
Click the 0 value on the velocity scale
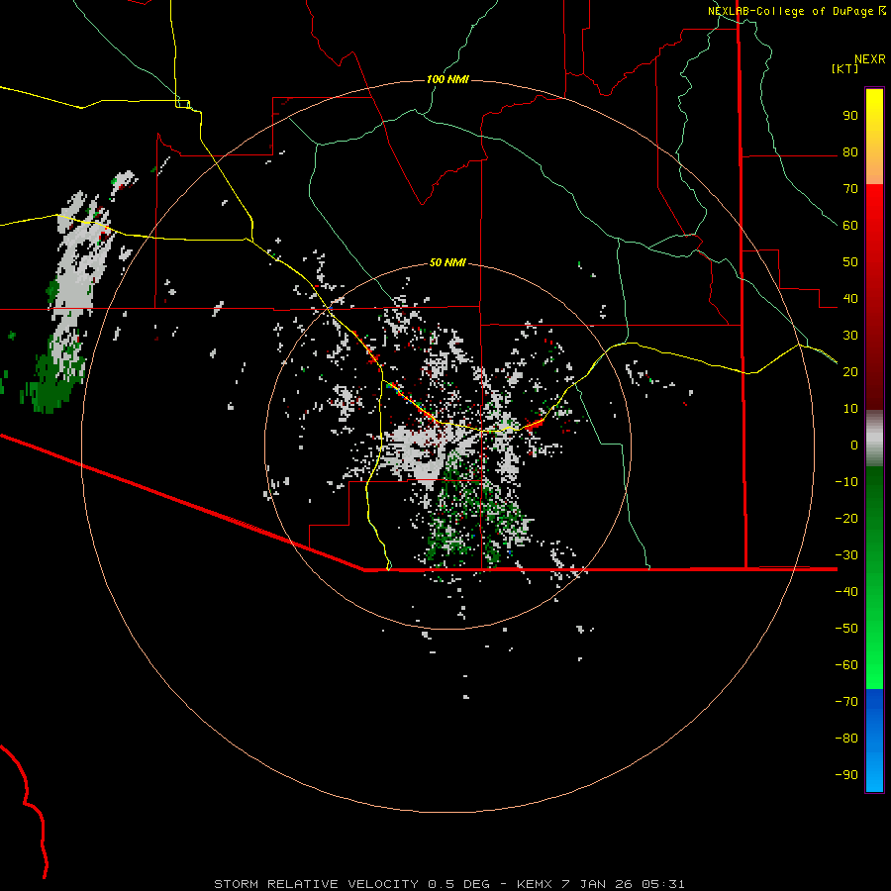(x=854, y=445)
